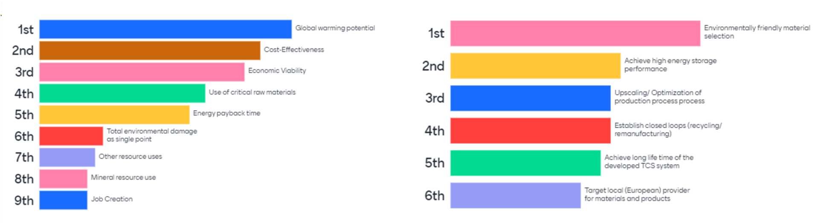Click the red Total environmental damage bar
The image size is (819, 223).
point(71,136)
